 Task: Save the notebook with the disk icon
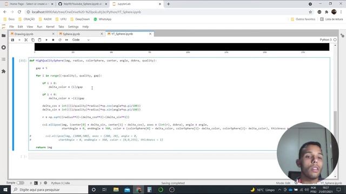click(x=12, y=40)
